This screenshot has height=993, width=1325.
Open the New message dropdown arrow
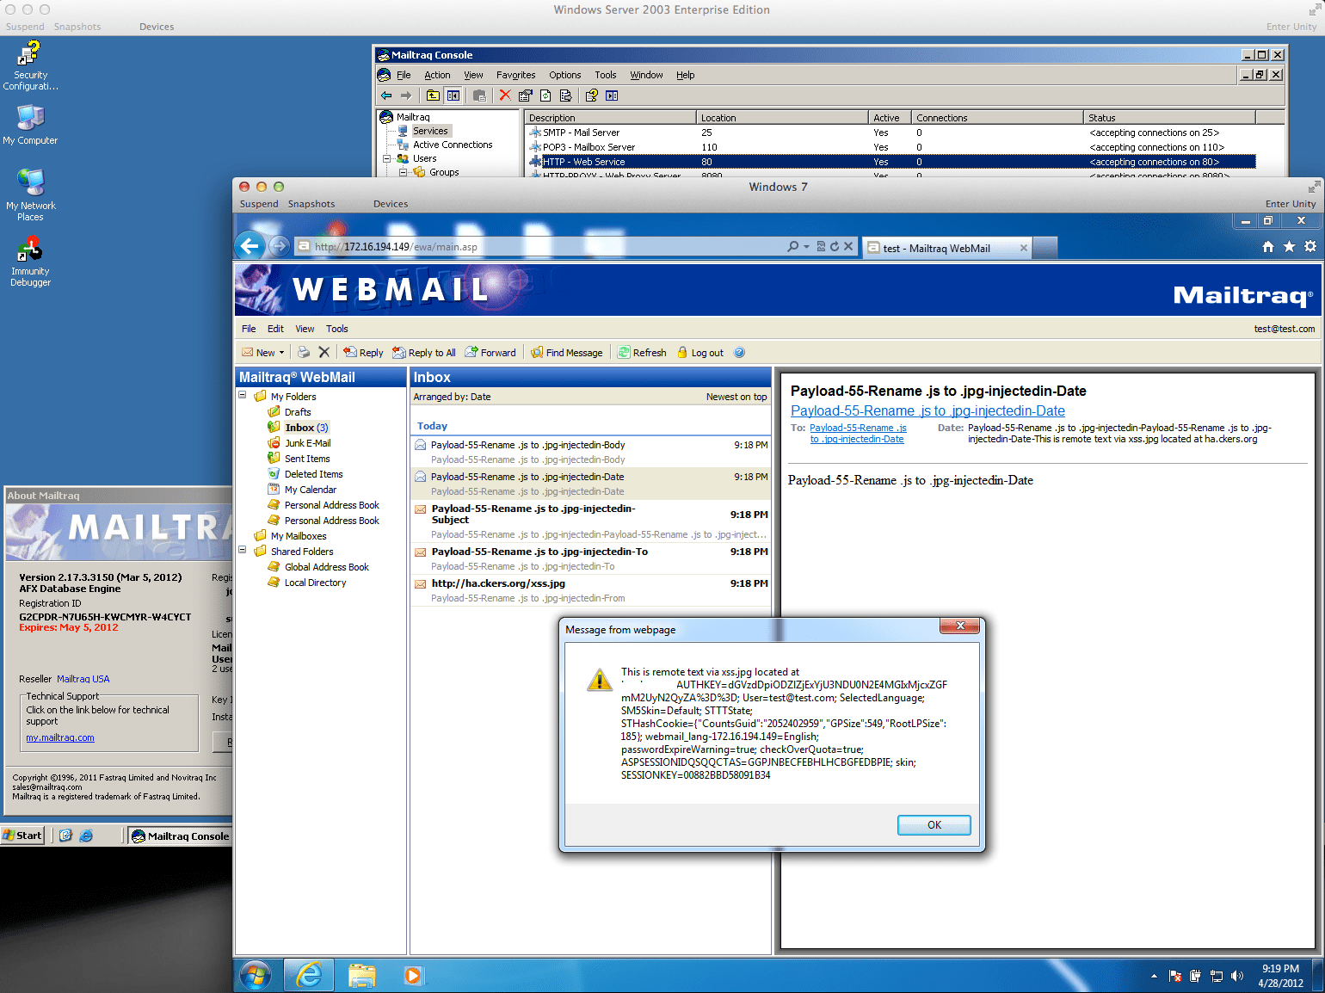281,353
